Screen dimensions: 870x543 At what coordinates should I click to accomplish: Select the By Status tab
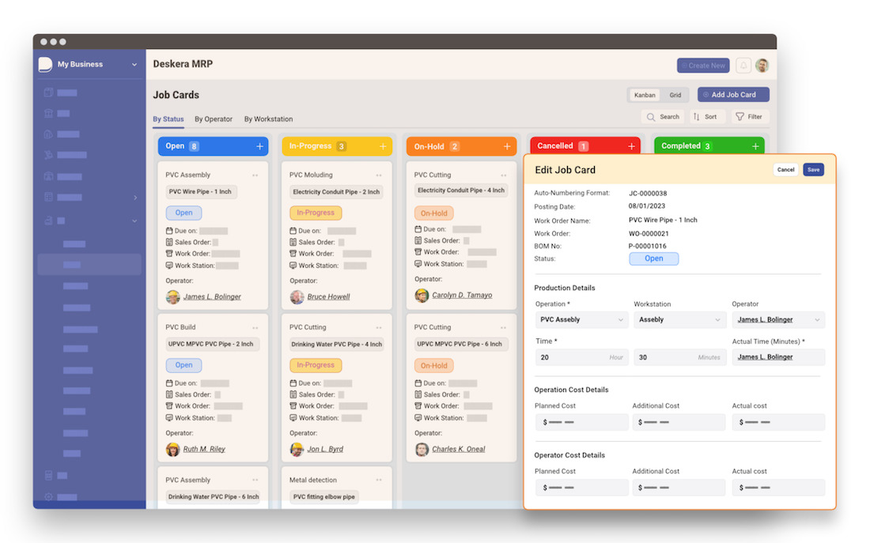(x=168, y=119)
